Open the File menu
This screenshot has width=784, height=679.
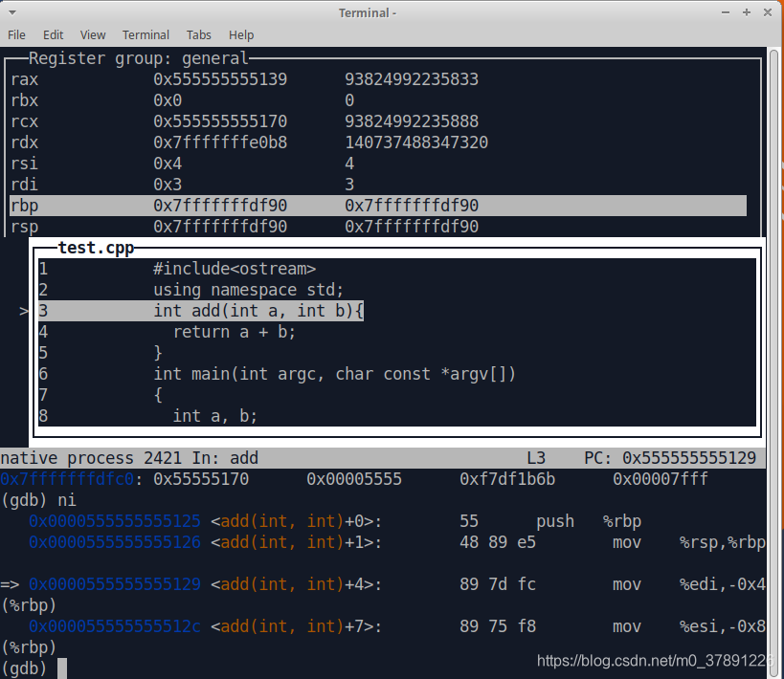point(16,35)
